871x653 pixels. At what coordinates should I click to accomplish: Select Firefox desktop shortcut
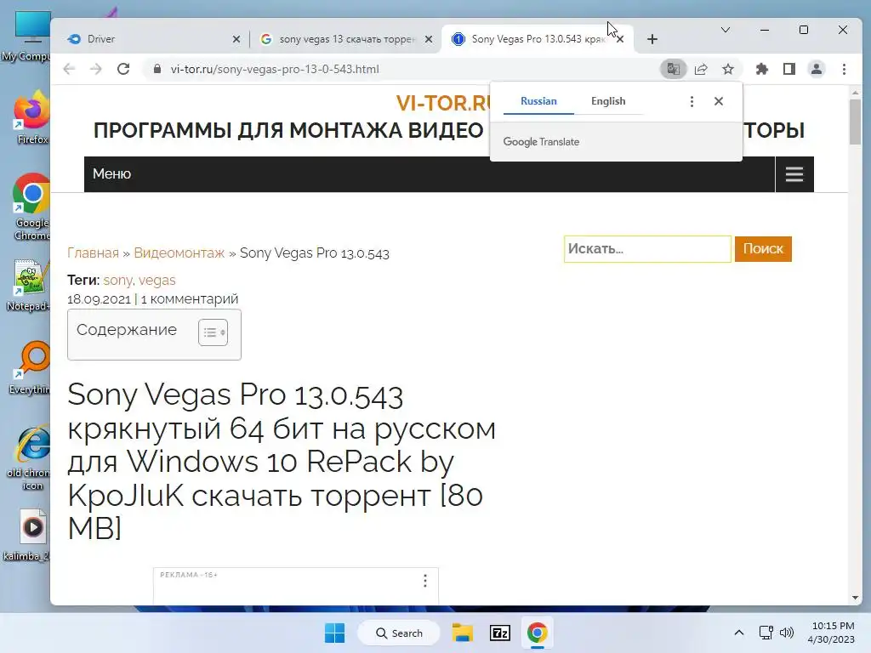click(31, 117)
